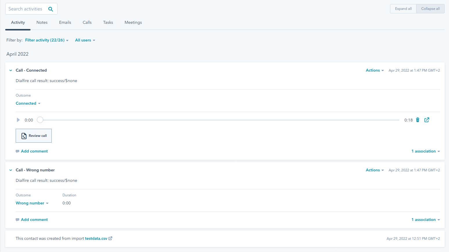Click the search magnifier icon
449x252 pixels.
pos(51,9)
